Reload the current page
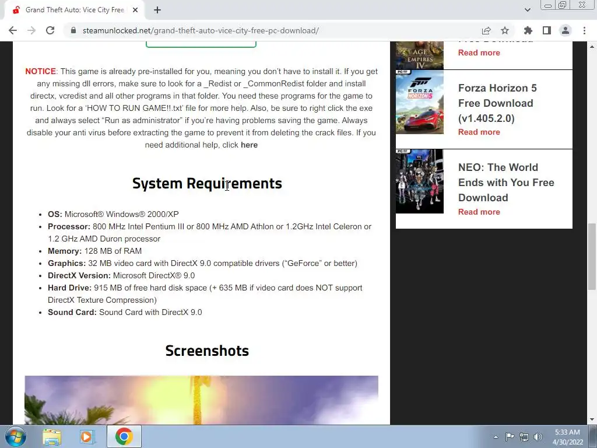Viewport: 597px width, 448px height. click(x=50, y=30)
